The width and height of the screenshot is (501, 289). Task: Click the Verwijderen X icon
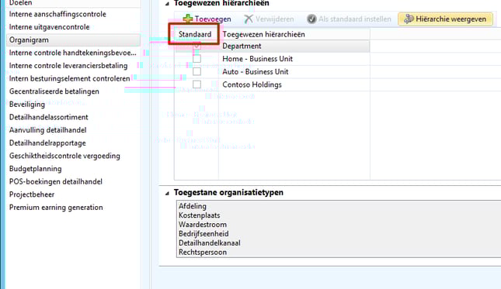point(249,19)
